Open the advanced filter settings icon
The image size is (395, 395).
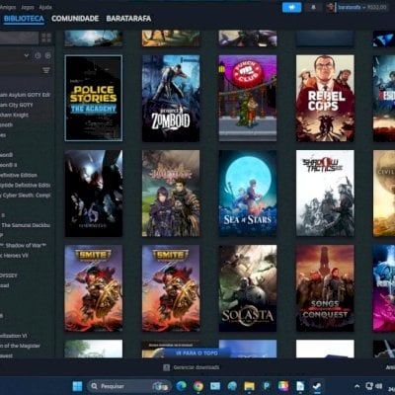(x=46, y=70)
